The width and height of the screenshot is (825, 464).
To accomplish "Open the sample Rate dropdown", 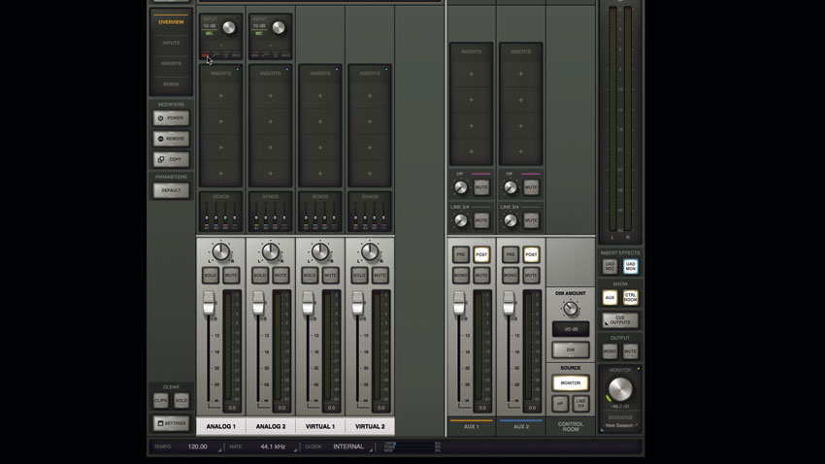I will click(272, 447).
